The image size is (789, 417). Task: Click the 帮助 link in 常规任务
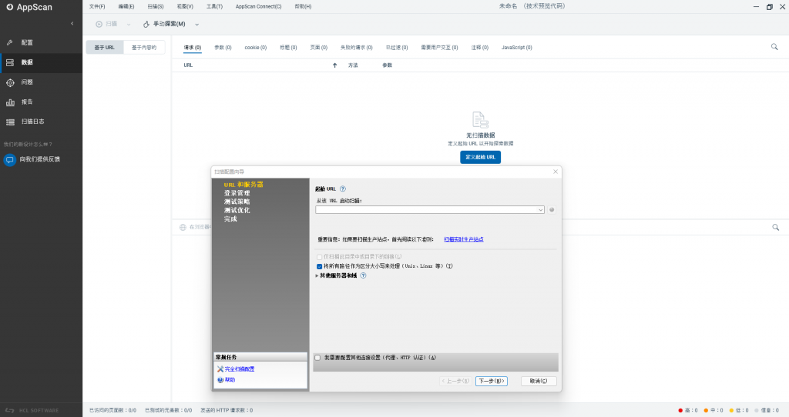(230, 380)
